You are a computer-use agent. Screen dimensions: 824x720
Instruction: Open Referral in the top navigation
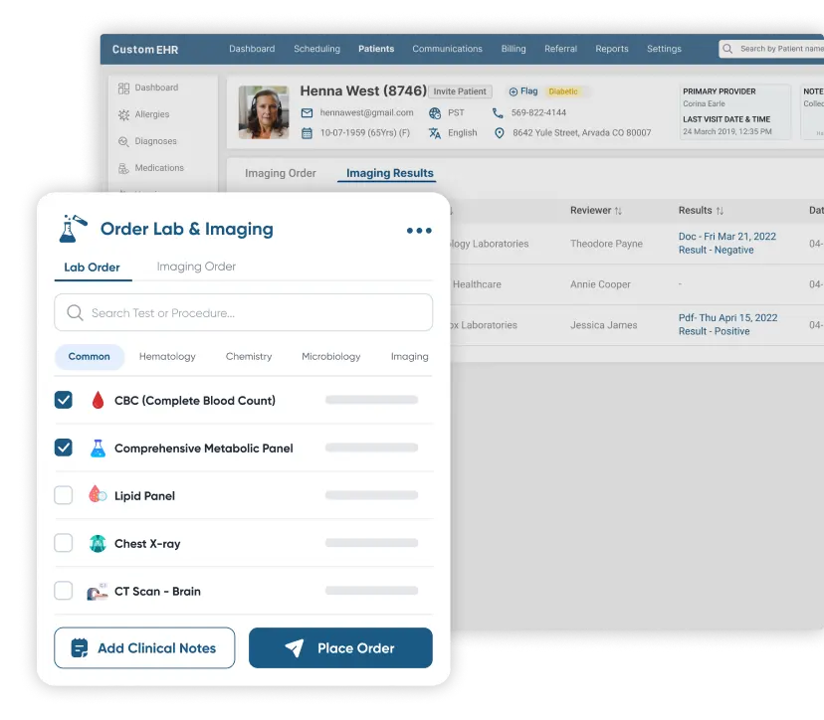[x=560, y=49]
